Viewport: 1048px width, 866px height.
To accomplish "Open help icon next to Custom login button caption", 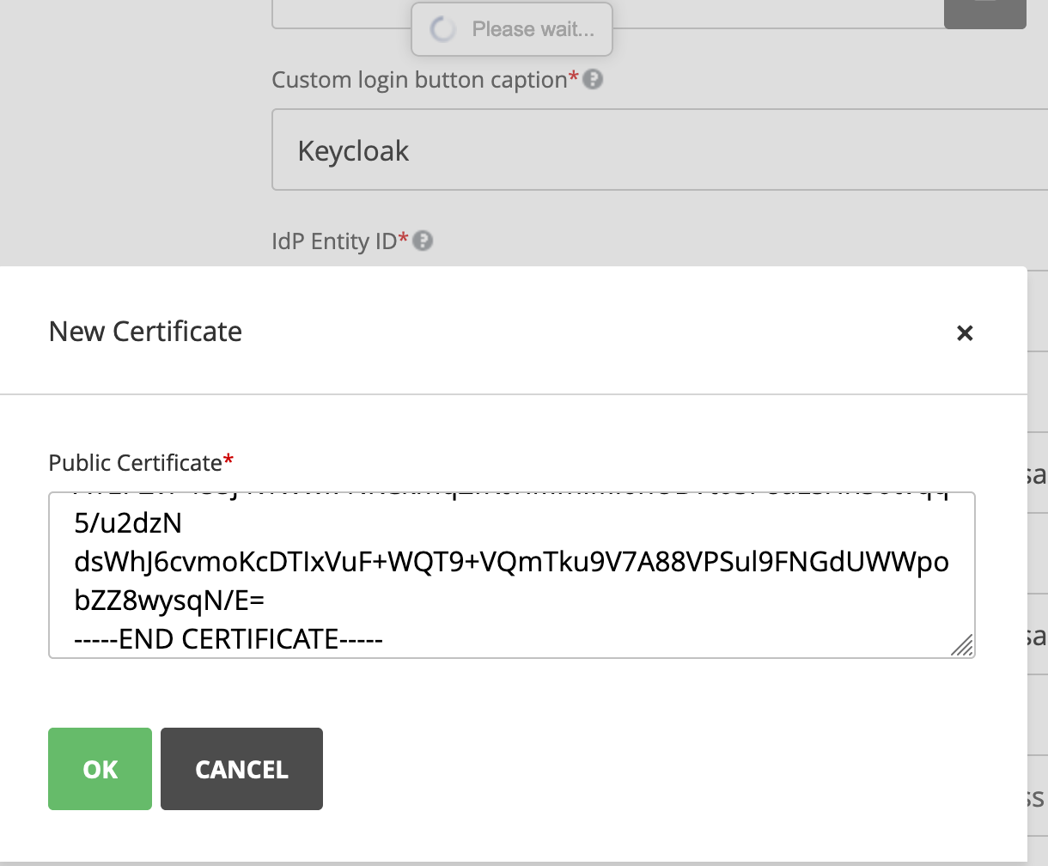I will (593, 80).
